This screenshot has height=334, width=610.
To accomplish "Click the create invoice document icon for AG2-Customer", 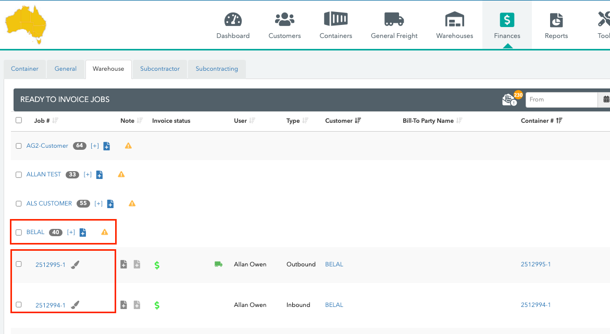I will click(107, 146).
